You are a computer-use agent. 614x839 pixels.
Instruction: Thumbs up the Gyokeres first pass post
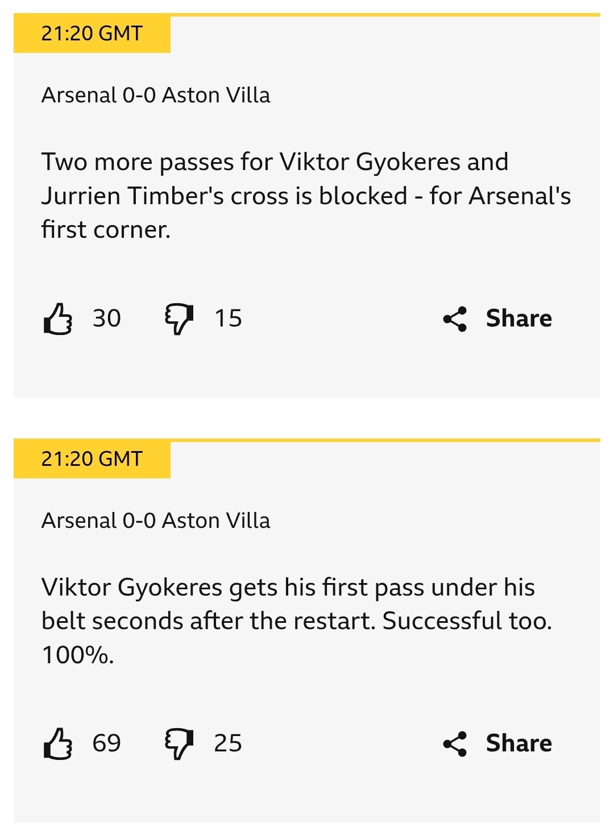coord(58,743)
